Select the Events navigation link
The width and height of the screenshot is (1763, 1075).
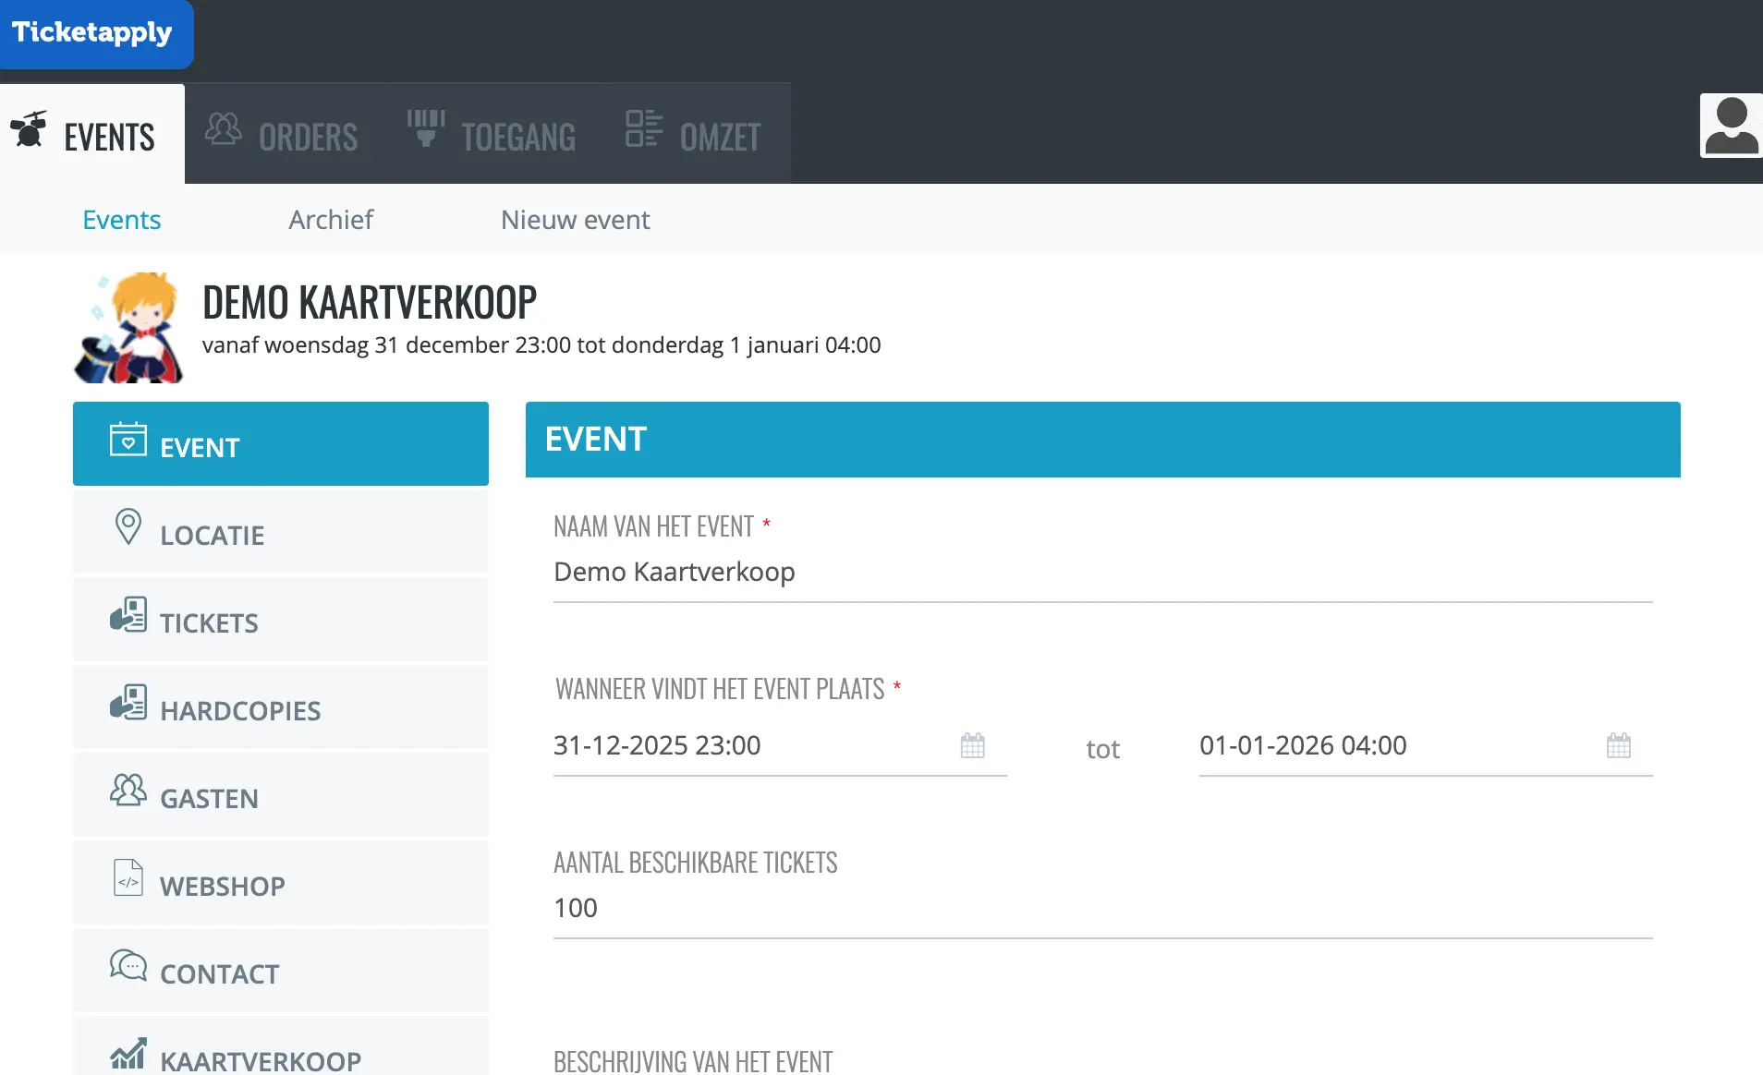tap(121, 219)
